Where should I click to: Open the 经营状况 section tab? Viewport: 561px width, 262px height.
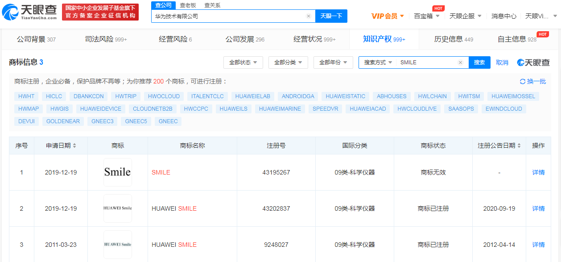pos(314,39)
